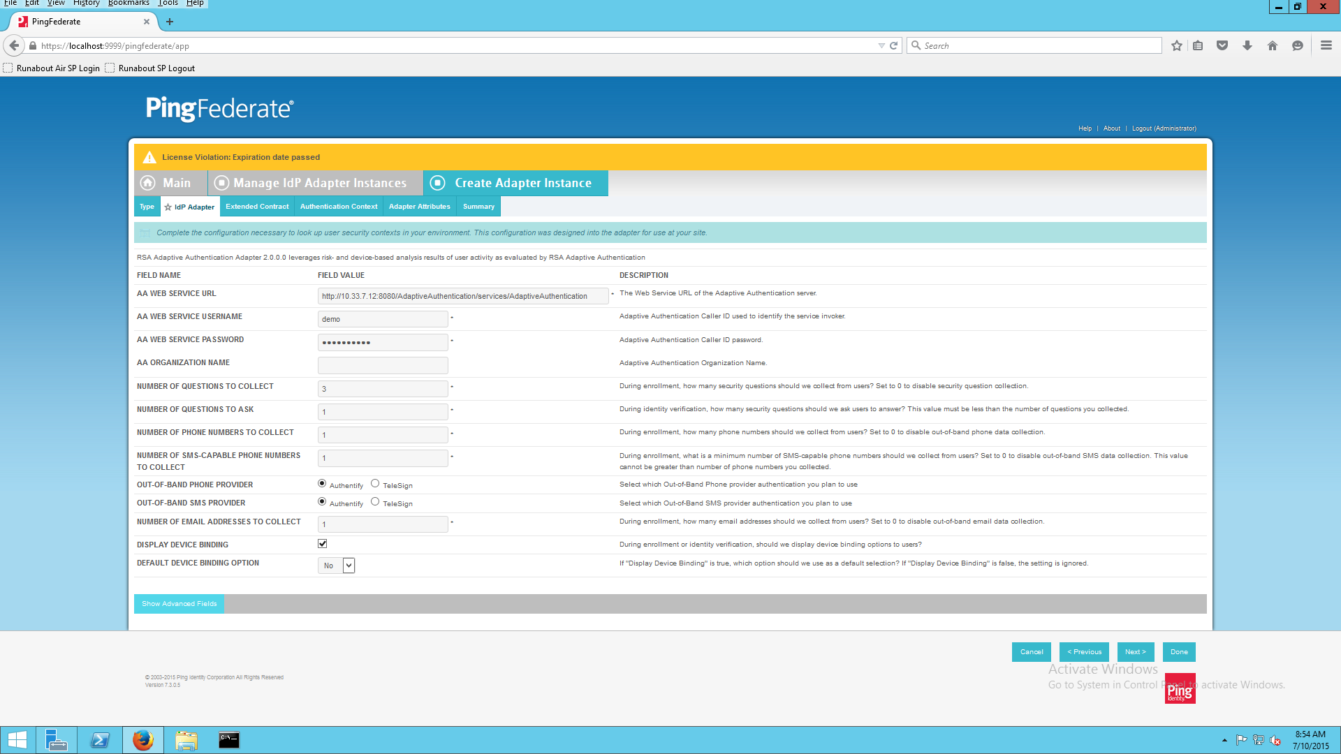Open Runabout Air SP Login bookmark

pyautogui.click(x=52, y=68)
